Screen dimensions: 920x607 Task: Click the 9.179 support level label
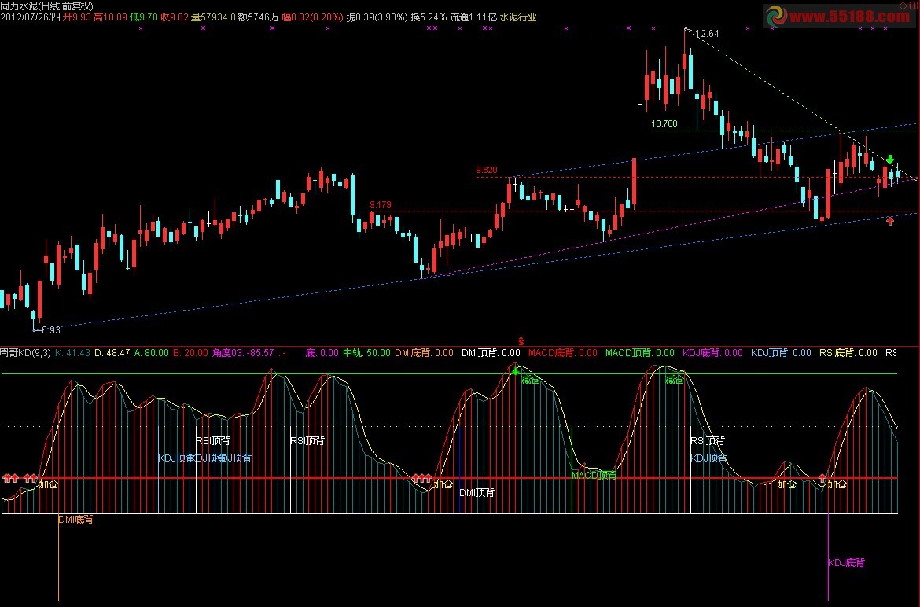[381, 204]
